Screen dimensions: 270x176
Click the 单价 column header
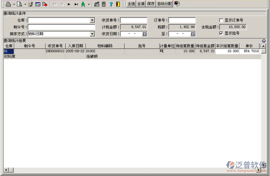249,46
